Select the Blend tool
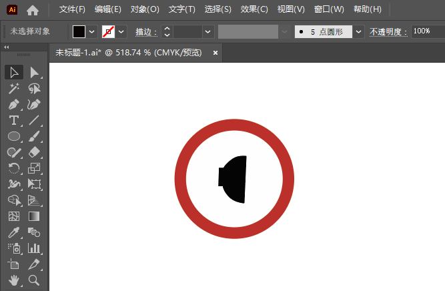445x291 pixels. pos(34,232)
